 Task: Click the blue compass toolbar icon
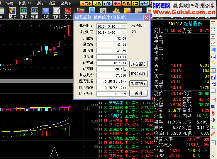92,11
